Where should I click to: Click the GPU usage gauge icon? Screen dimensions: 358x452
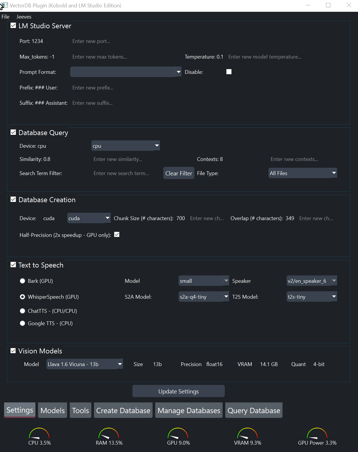(x=178, y=433)
